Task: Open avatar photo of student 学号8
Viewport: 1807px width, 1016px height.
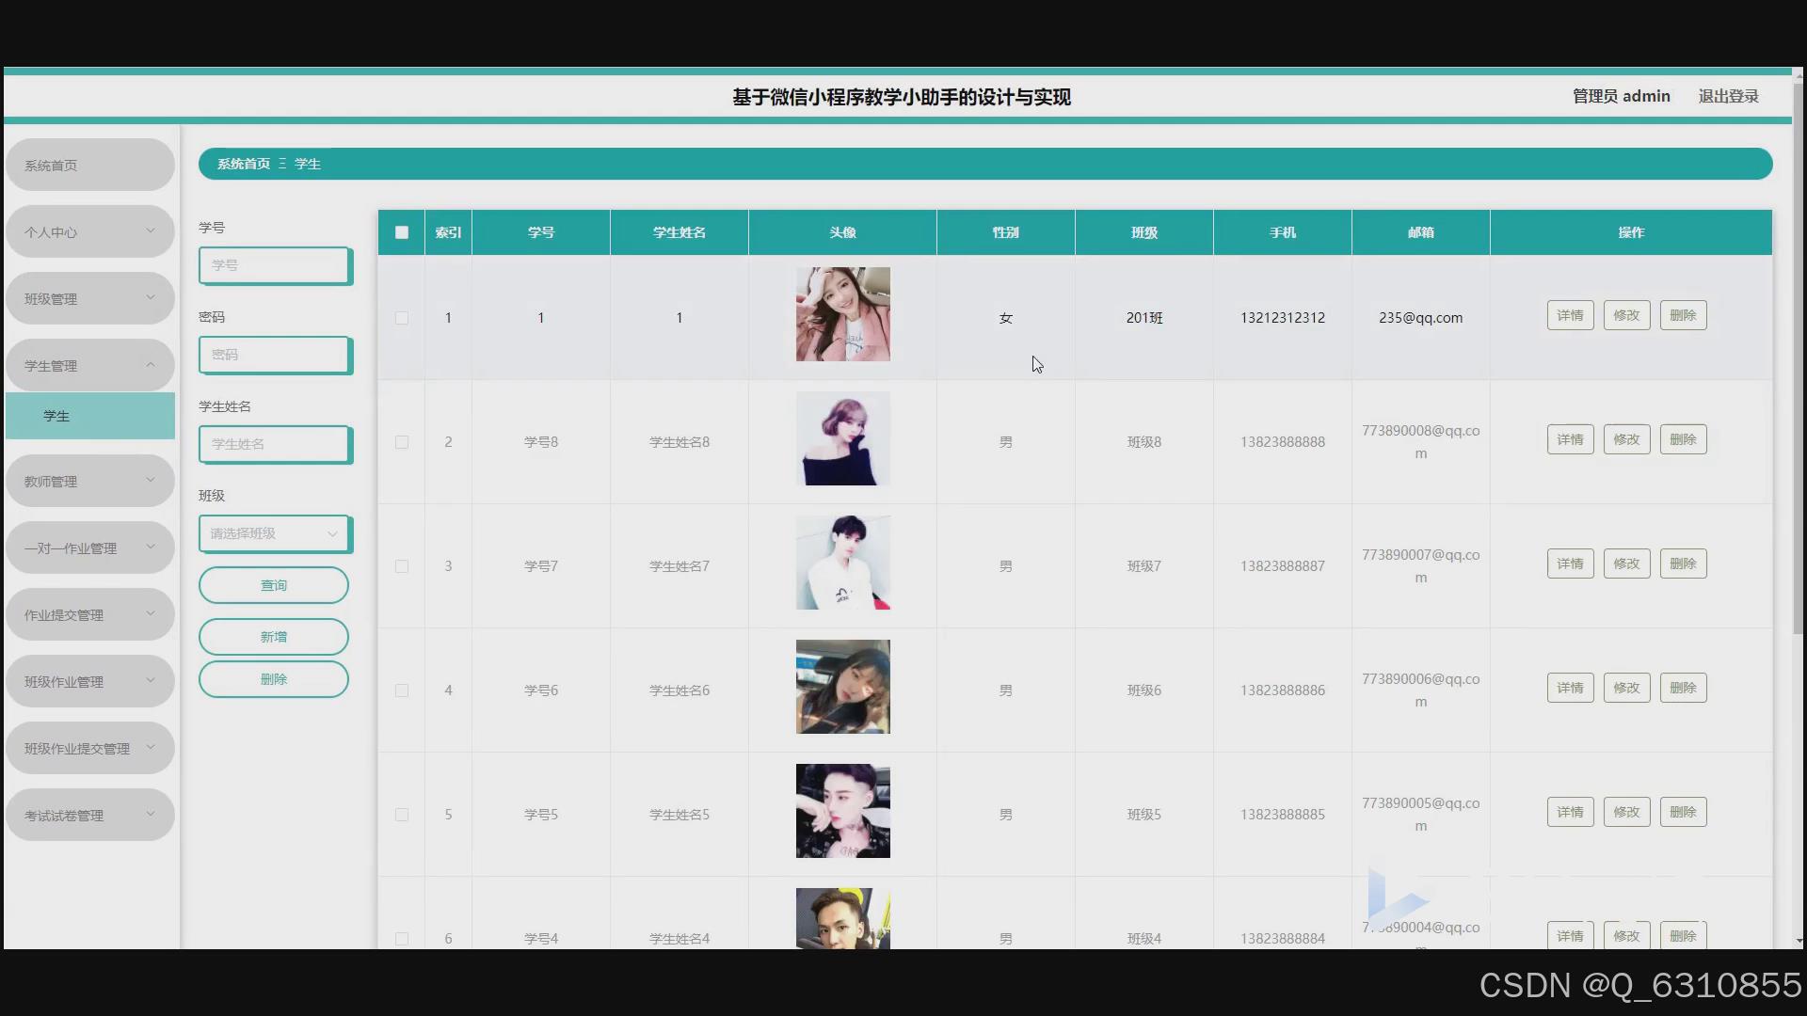Action: (842, 438)
